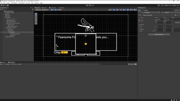This screenshot has height=101, width=180.
Task: Open the GameObject menu
Action: coord(14,3)
